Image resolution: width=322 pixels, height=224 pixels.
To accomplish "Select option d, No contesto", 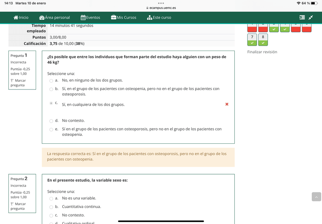I will pos(51,121).
